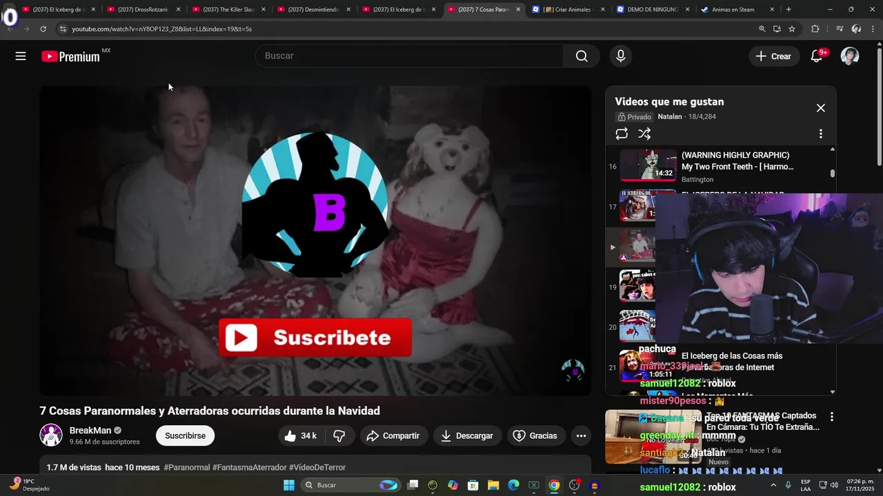This screenshot has height=496, width=883.
Task: Click the search magnifier button
Action: [582, 56]
